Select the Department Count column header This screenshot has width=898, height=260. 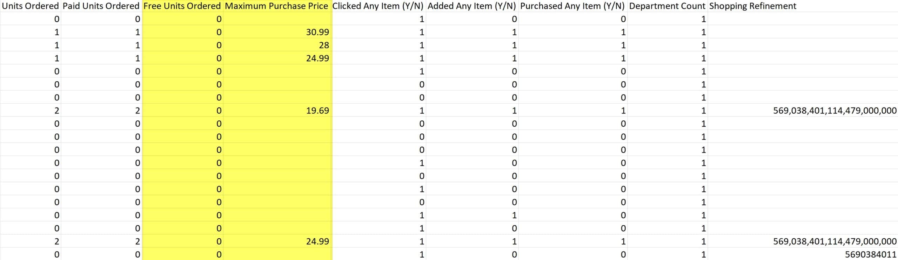[667, 6]
